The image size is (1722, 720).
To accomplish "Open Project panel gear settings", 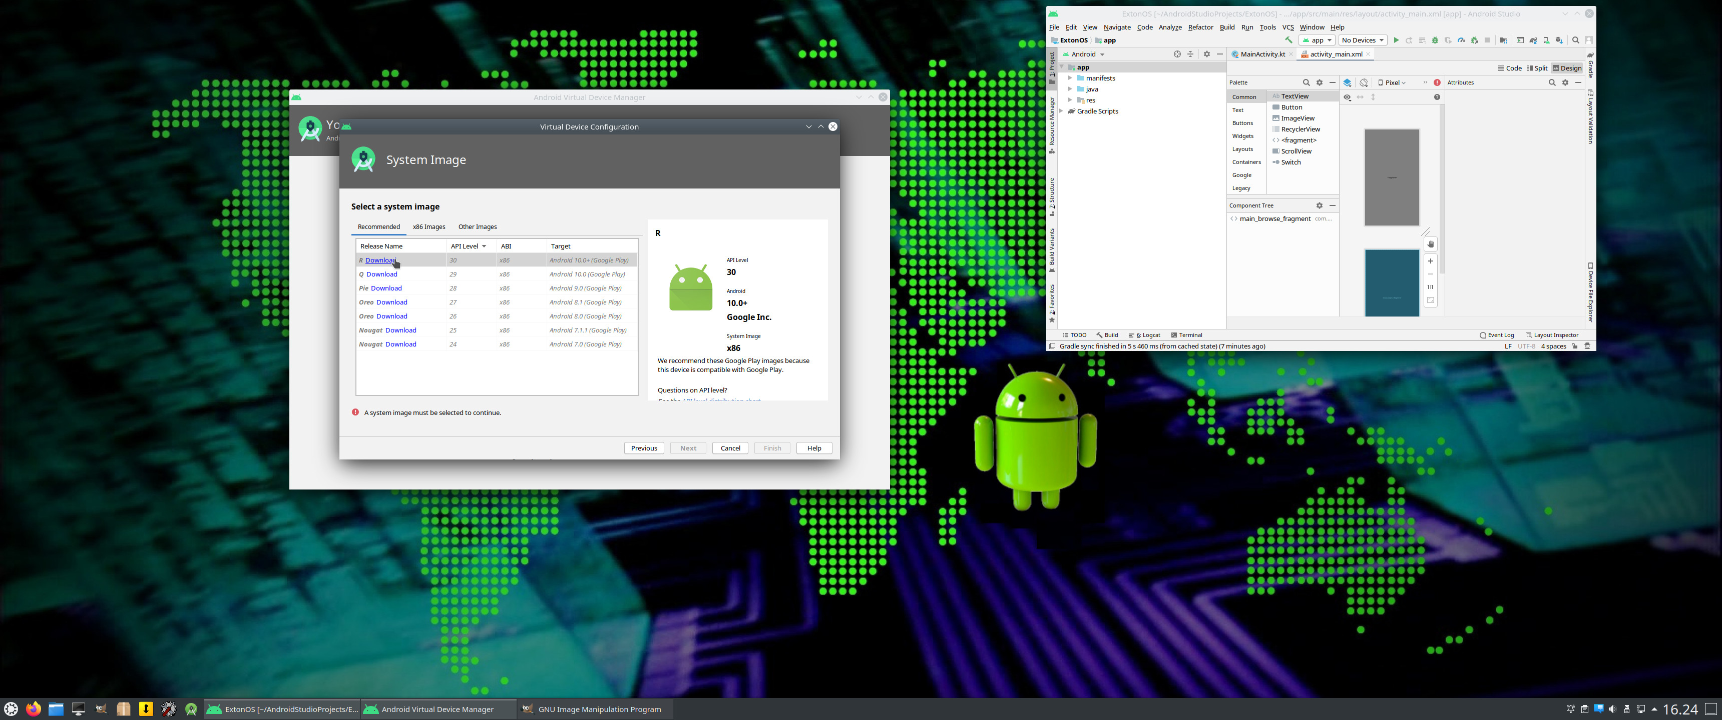I will (x=1206, y=54).
